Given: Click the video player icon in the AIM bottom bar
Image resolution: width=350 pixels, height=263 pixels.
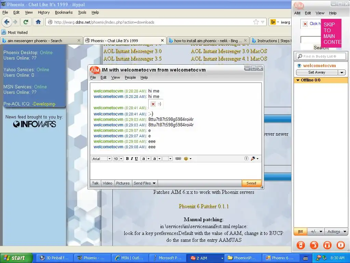Looking at the screenshot, I should 341,245.
